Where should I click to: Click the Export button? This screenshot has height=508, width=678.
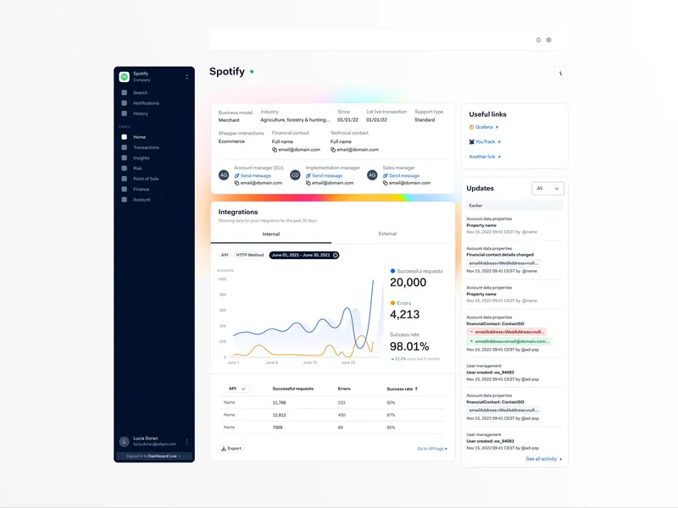pos(231,449)
